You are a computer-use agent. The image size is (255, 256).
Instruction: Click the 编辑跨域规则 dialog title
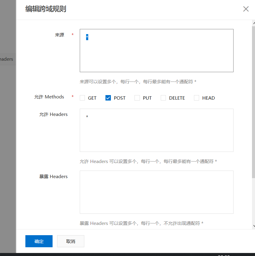point(46,9)
